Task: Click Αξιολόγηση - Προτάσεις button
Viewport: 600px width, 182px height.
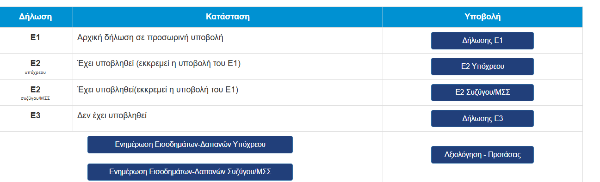Action: (x=482, y=155)
